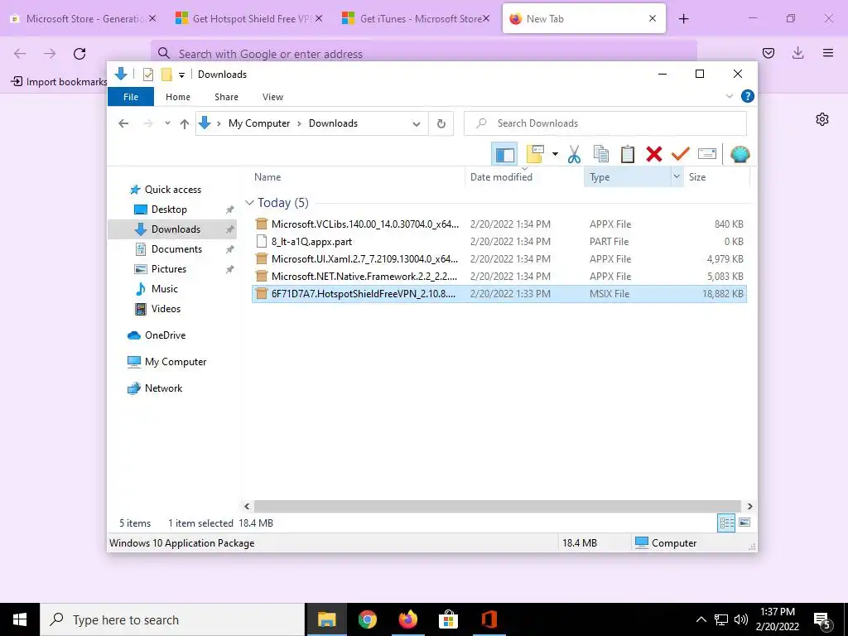Open Firefox hamburger application menu
The height and width of the screenshot is (636, 848).
[x=828, y=53]
